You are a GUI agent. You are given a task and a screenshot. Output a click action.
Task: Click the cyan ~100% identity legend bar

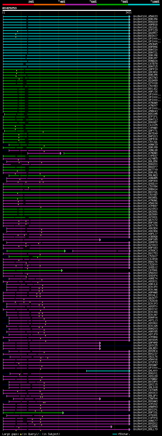[x=144, y=5]
